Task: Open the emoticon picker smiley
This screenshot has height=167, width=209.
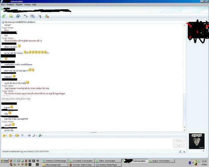Action: point(4,136)
